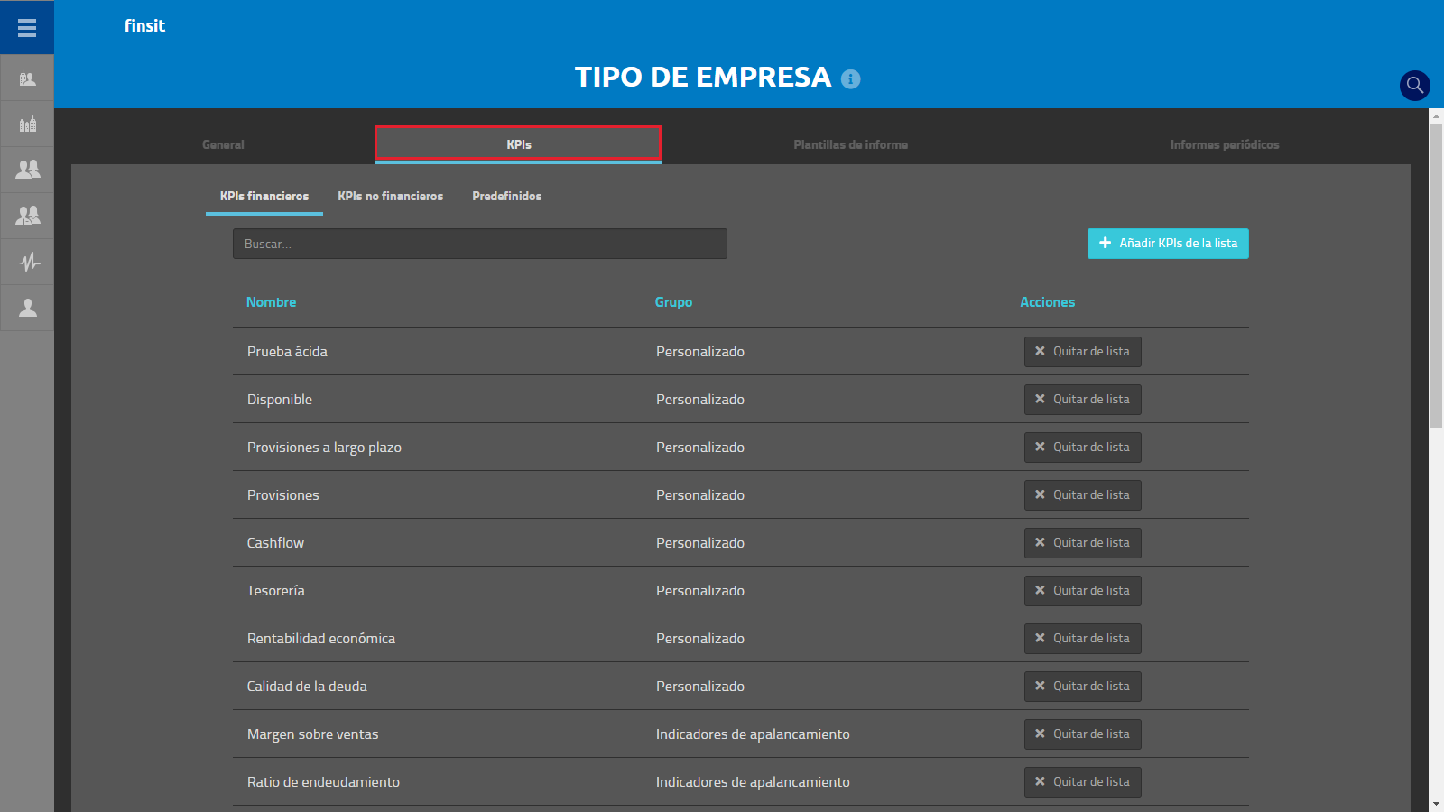1444x812 pixels.
Task: Click the Nombre column header
Action: pos(271,302)
